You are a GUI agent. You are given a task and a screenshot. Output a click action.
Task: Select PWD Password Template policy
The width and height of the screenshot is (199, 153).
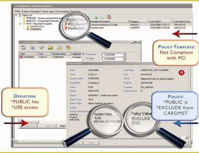pos(39,24)
